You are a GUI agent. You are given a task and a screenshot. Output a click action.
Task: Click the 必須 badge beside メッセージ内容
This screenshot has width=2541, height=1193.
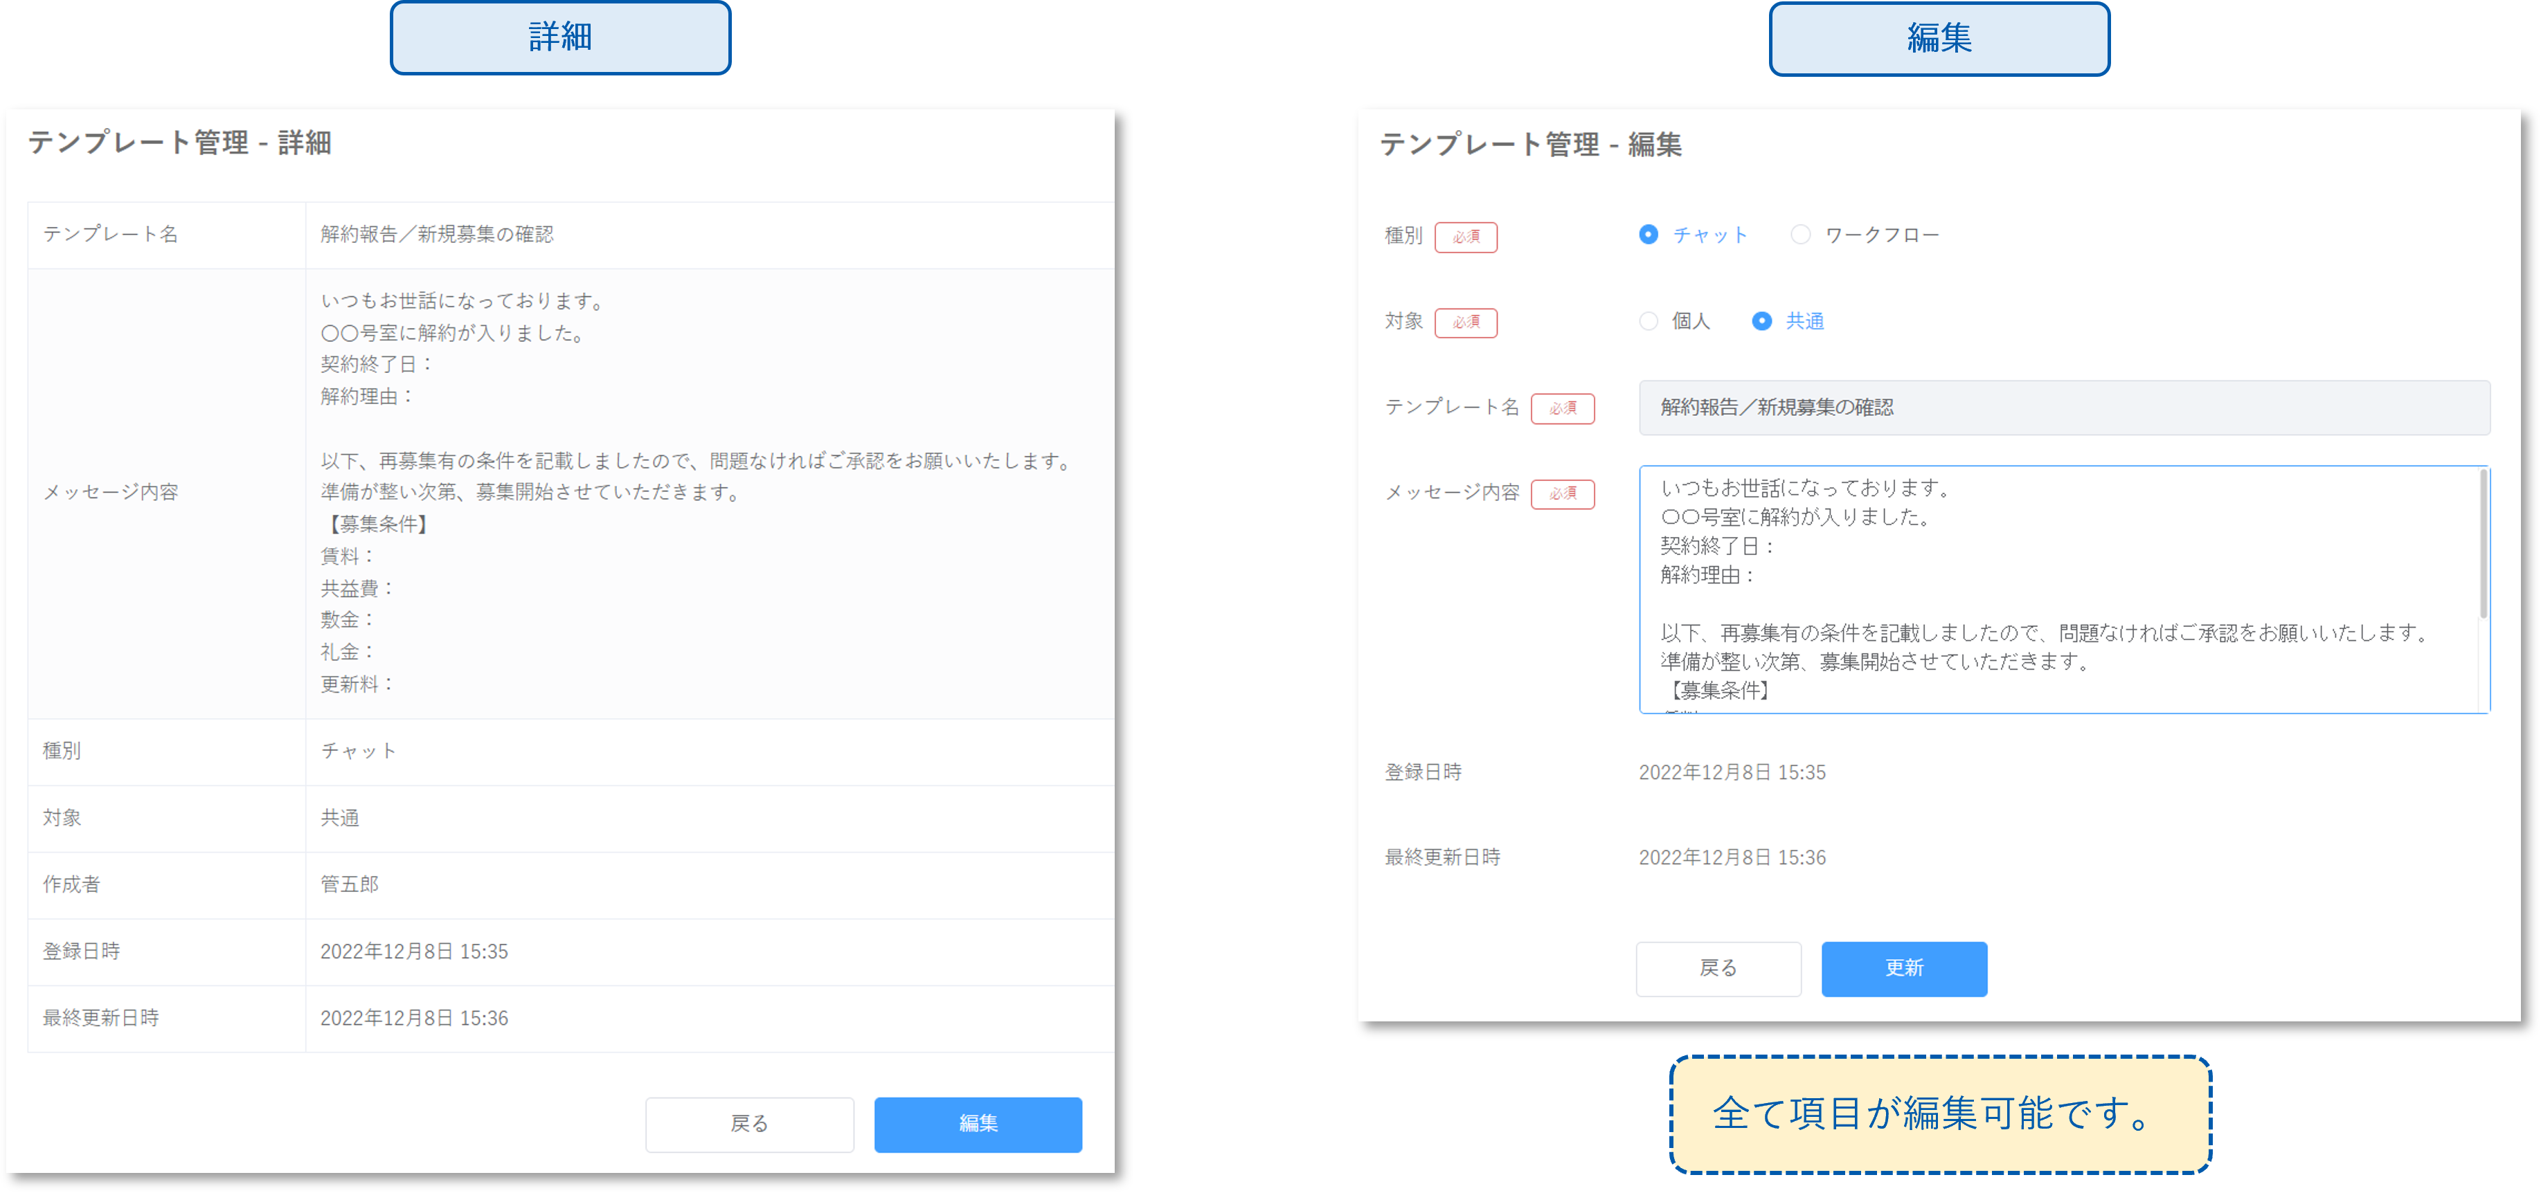click(1563, 494)
